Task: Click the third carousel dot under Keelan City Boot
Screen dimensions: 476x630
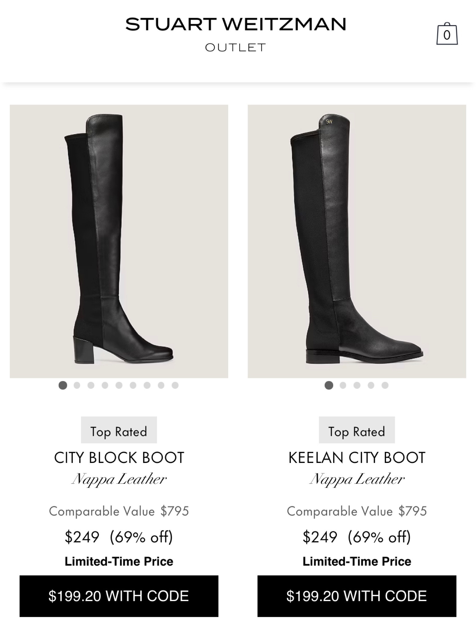Action: [357, 385]
